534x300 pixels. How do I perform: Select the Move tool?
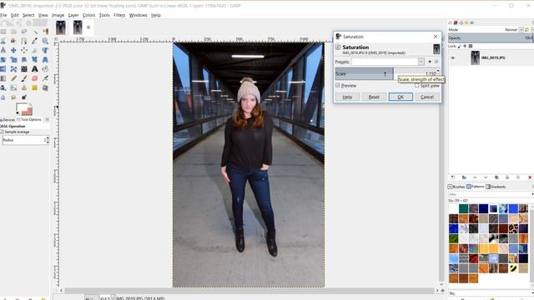click(13, 50)
